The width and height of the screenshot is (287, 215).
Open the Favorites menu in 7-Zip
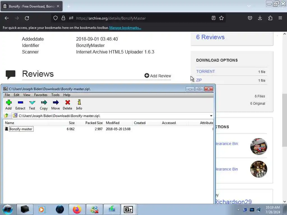pyautogui.click(x=41, y=95)
